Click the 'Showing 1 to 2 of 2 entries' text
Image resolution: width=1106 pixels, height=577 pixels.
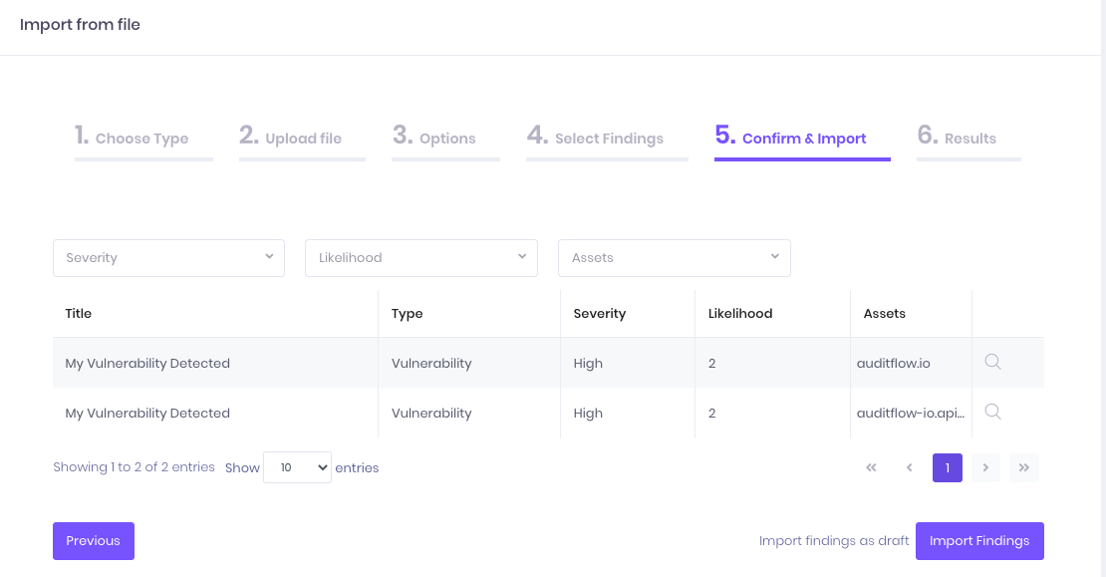click(135, 467)
